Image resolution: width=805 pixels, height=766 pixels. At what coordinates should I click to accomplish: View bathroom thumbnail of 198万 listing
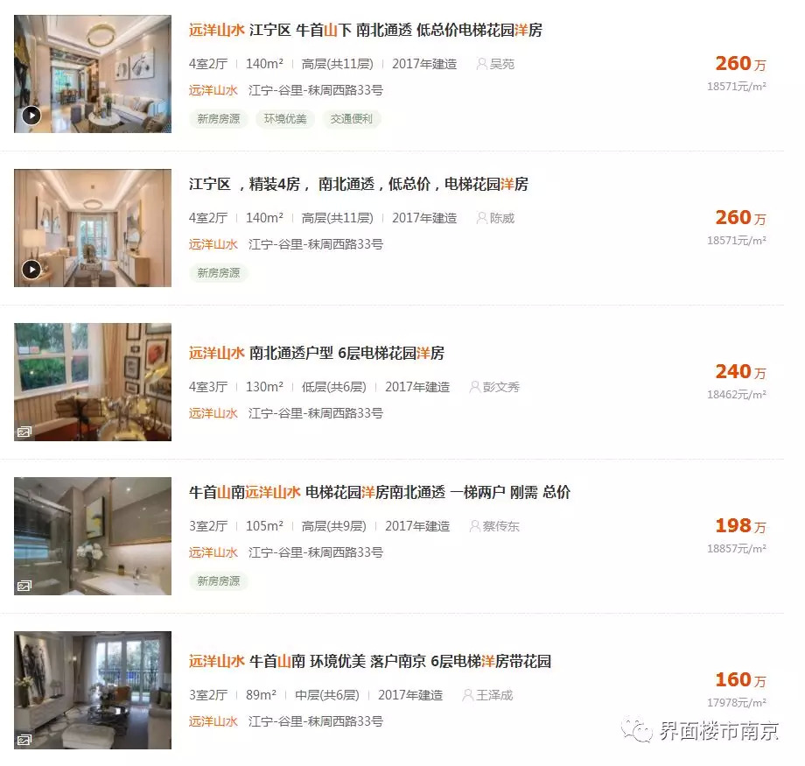pos(93,536)
